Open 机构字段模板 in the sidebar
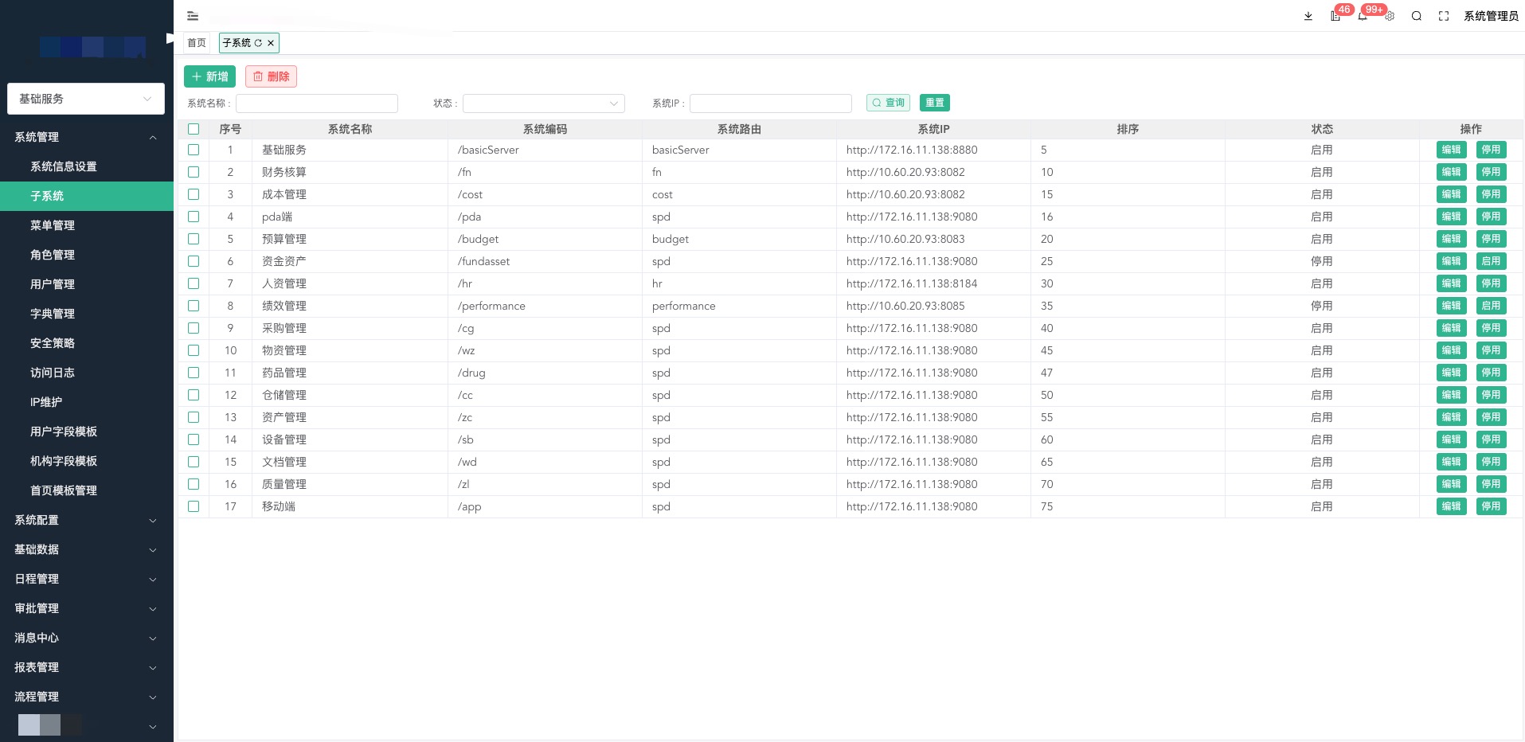The image size is (1525, 742). click(86, 461)
